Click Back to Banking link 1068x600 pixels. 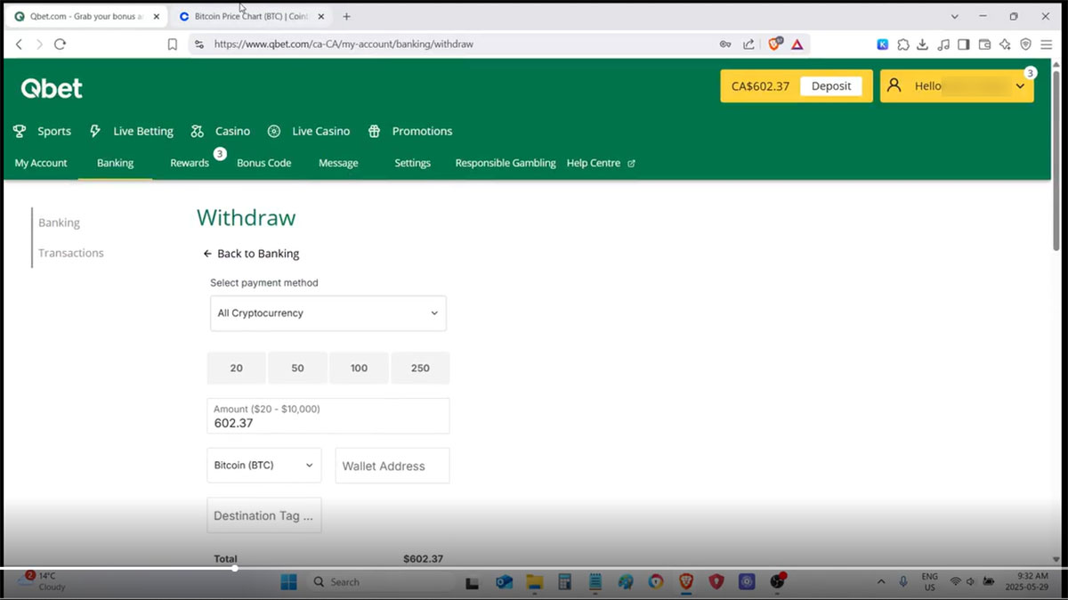click(x=251, y=254)
